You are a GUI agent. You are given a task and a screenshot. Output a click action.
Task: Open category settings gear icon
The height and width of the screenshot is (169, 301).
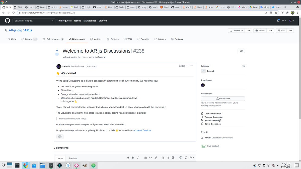pos(244,66)
